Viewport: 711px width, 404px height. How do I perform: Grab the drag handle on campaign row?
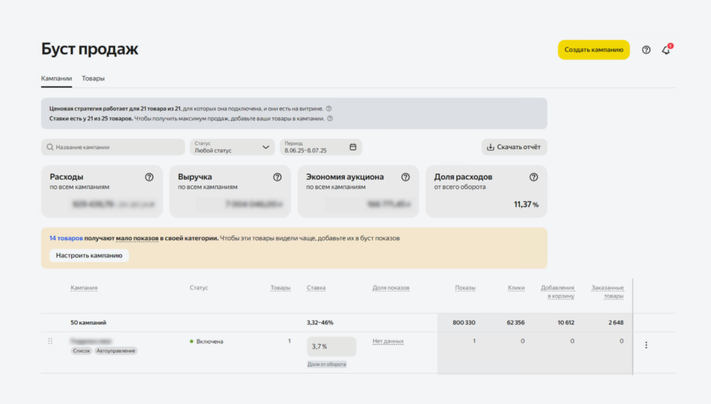50,342
